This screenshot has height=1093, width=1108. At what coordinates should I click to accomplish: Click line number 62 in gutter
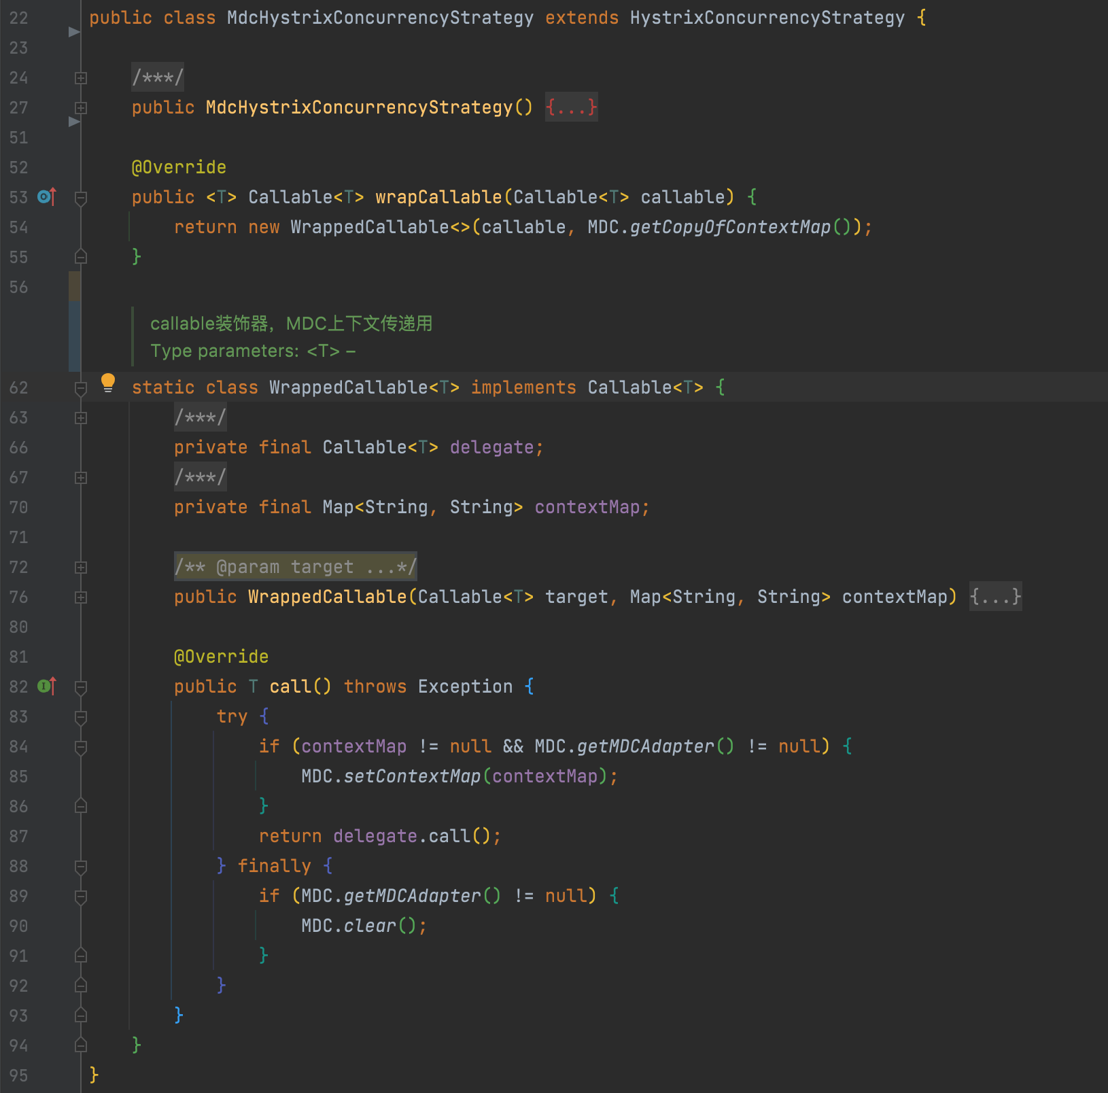tap(19, 388)
